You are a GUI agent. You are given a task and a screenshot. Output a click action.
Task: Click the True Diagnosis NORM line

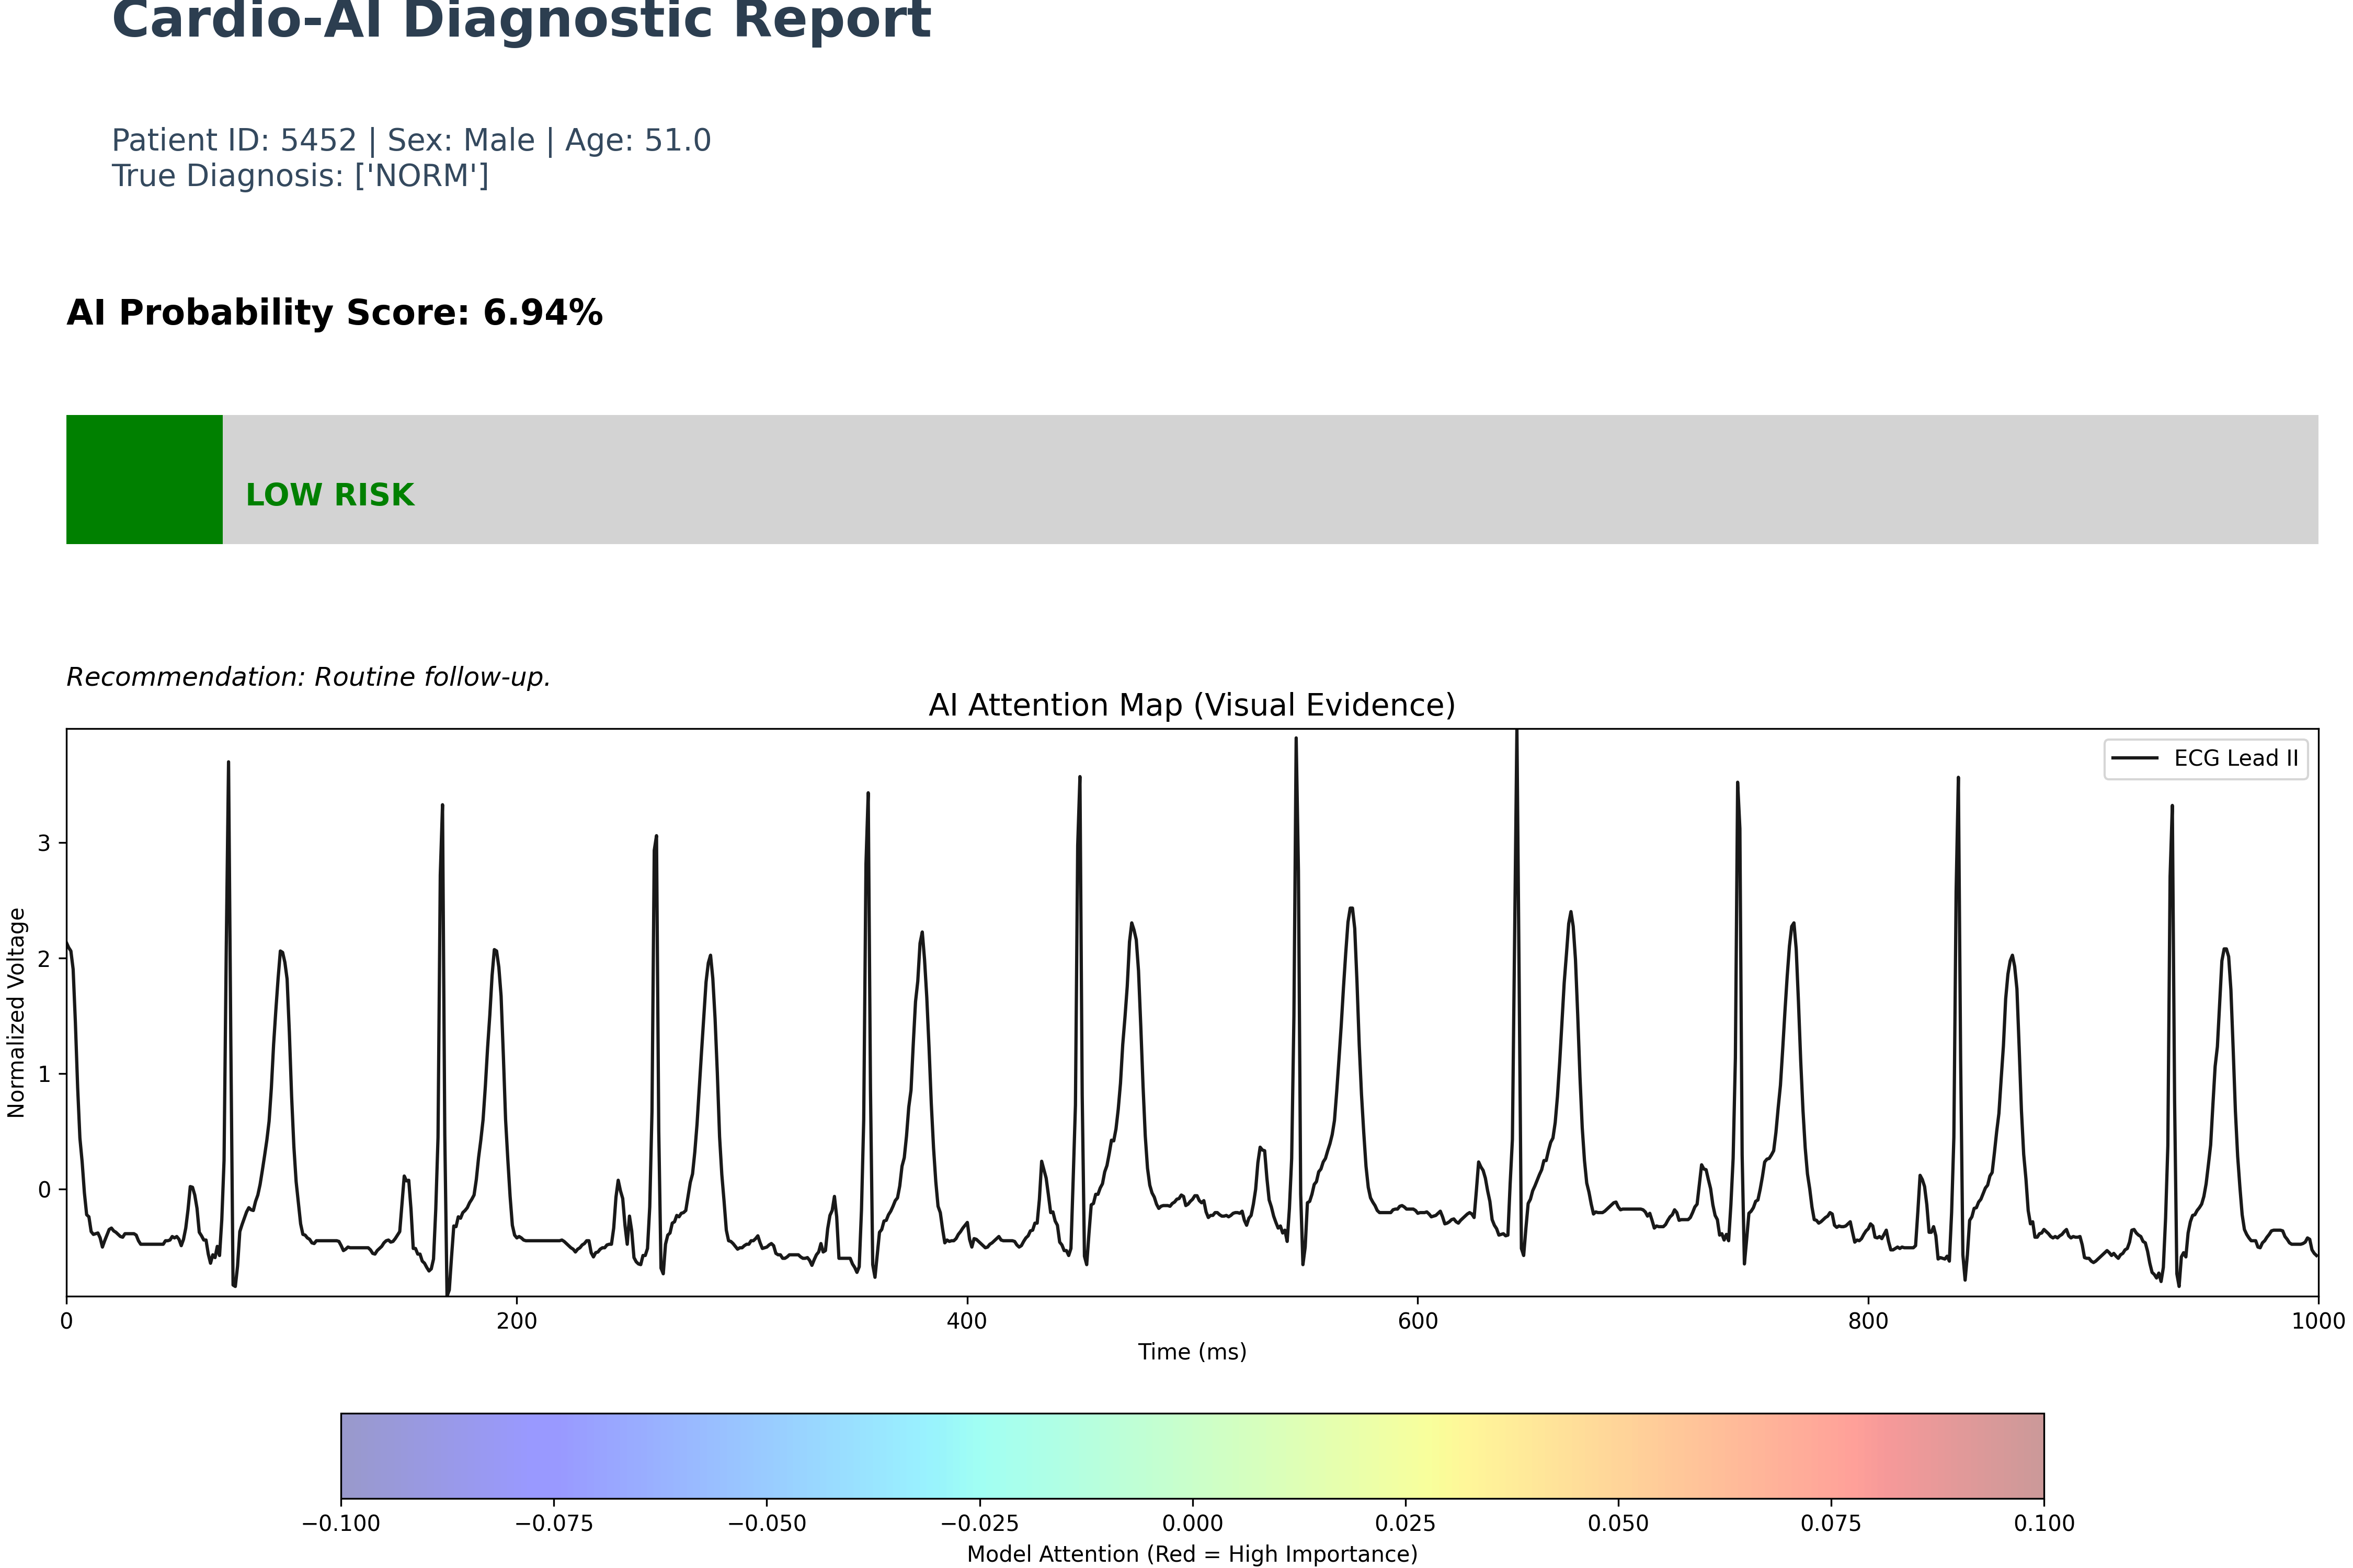coord(300,176)
